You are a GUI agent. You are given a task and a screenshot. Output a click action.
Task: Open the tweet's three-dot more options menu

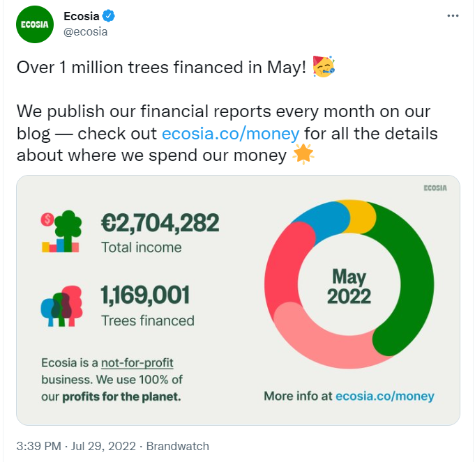(x=453, y=16)
